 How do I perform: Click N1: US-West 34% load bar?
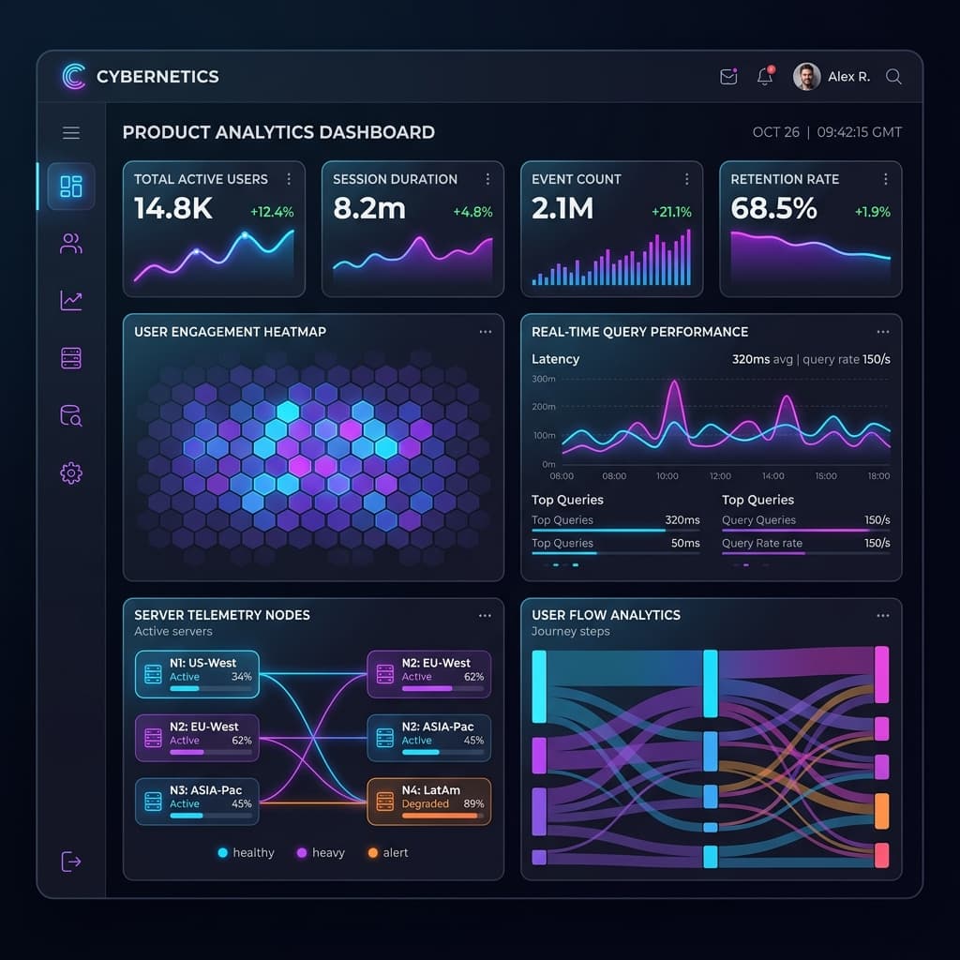(211, 689)
